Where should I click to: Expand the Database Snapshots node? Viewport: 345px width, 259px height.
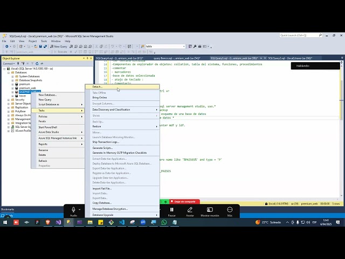click(12, 80)
